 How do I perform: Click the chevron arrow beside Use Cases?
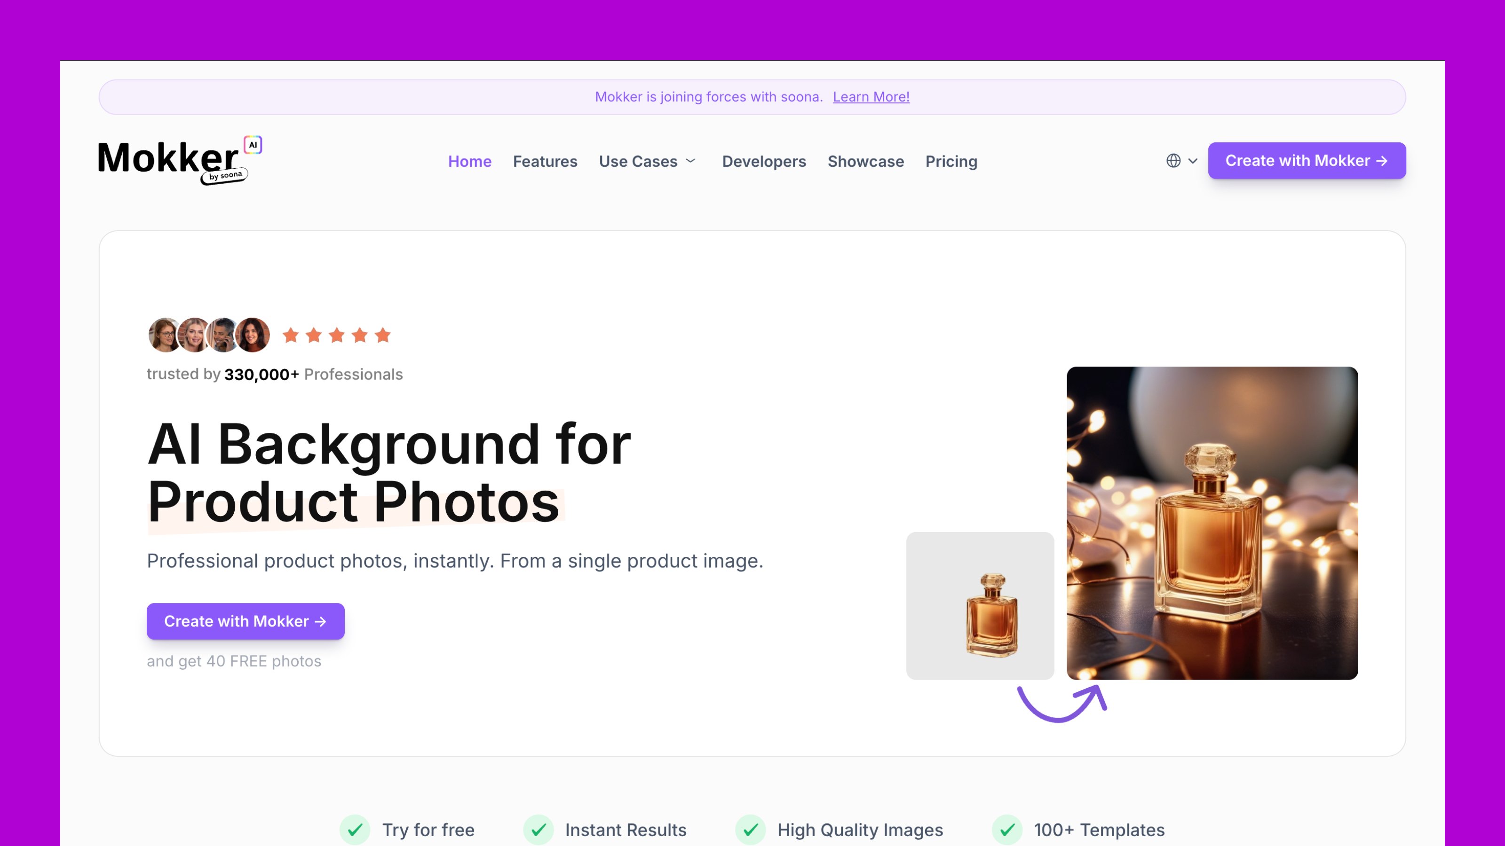coord(690,161)
